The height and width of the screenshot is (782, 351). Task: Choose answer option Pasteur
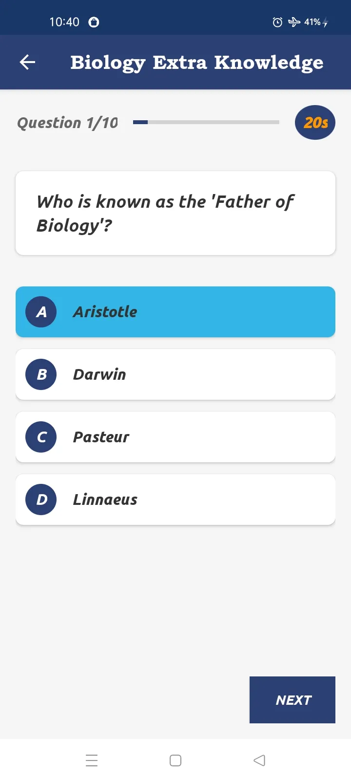(175, 437)
